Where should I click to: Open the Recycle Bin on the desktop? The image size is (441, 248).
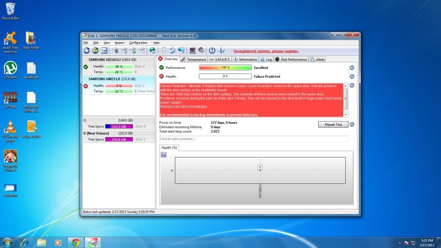10,11
